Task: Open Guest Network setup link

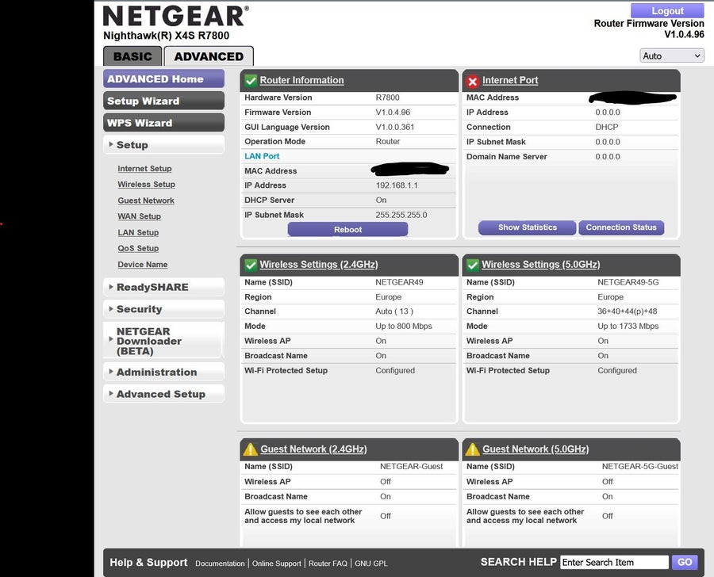Action: [146, 201]
